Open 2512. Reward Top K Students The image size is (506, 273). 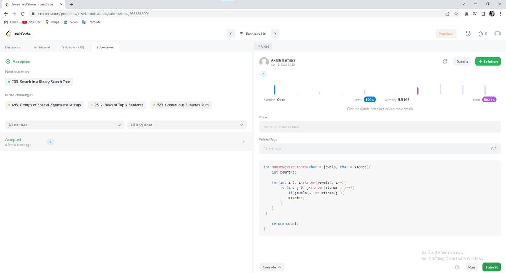point(117,105)
